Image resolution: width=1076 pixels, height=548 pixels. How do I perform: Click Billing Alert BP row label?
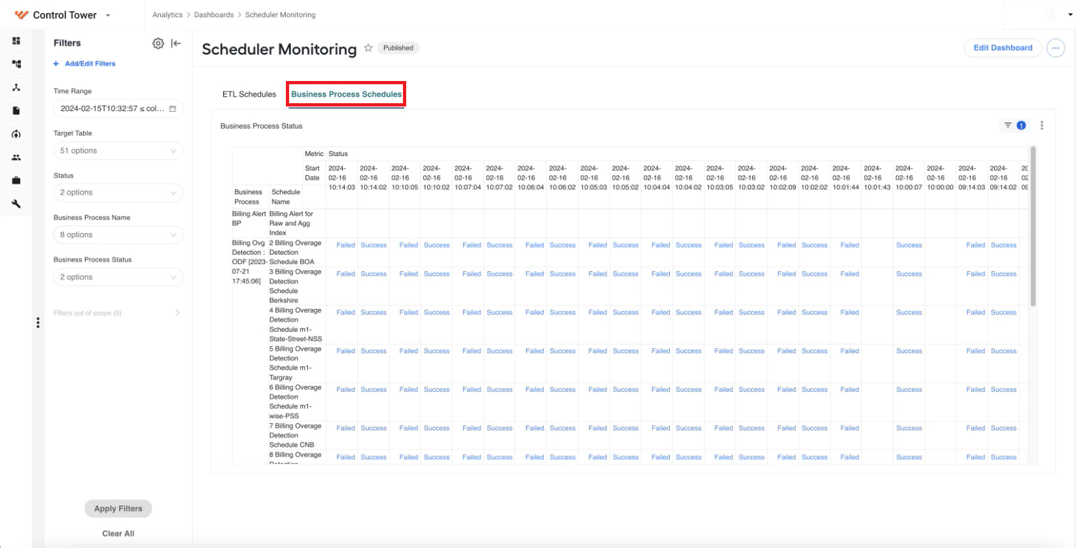[x=249, y=218]
